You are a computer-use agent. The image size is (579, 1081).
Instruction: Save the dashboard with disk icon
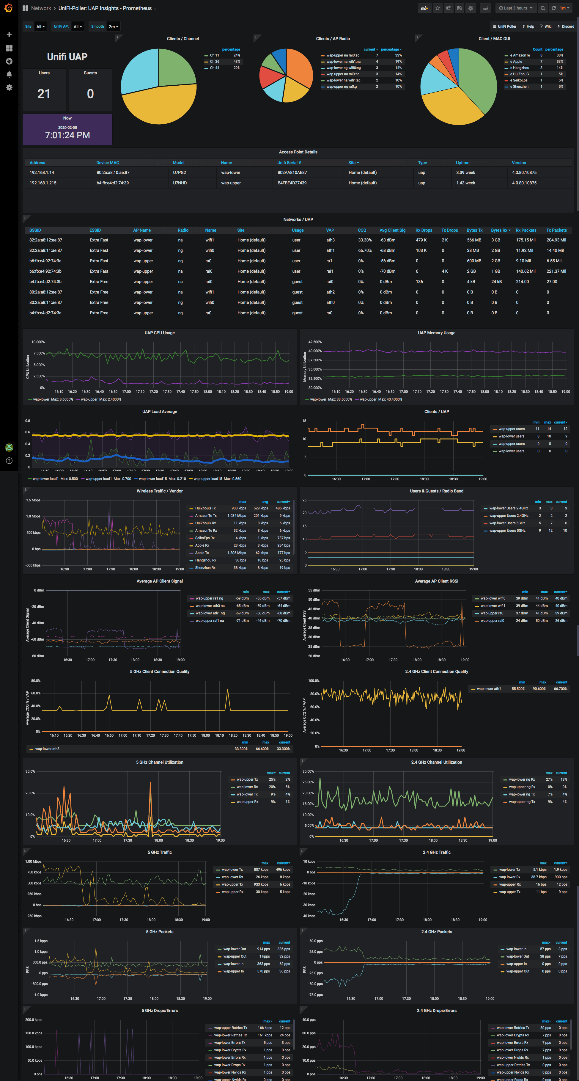460,8
